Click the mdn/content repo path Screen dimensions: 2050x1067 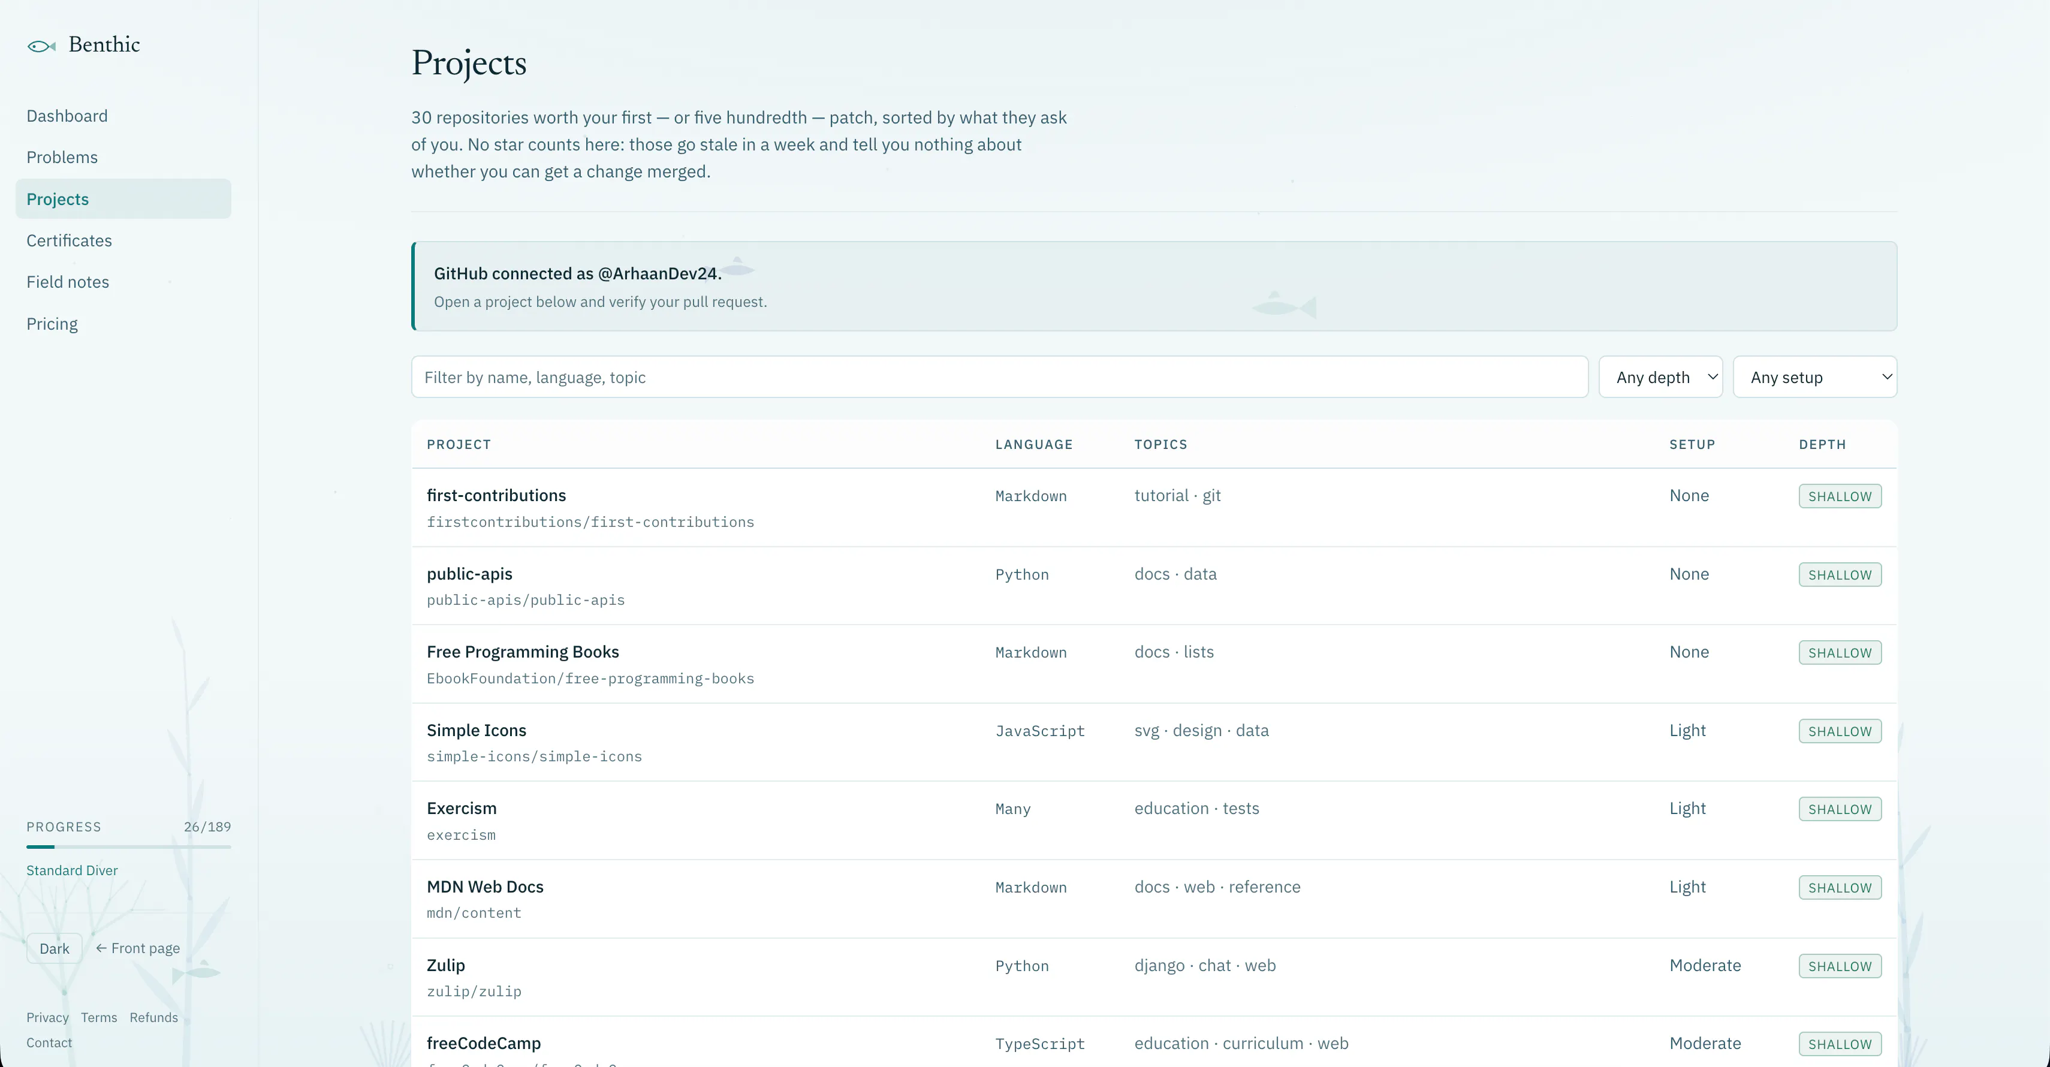pos(474,914)
